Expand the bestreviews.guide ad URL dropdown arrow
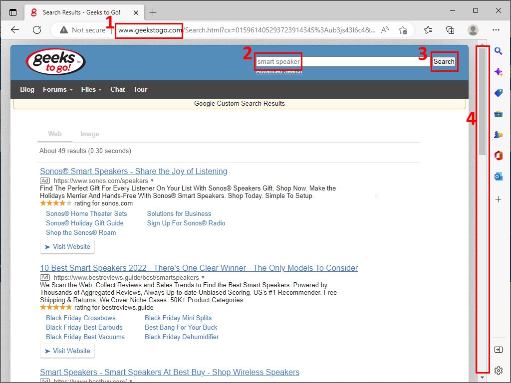Image resolution: width=511 pixels, height=383 pixels. tap(203, 277)
